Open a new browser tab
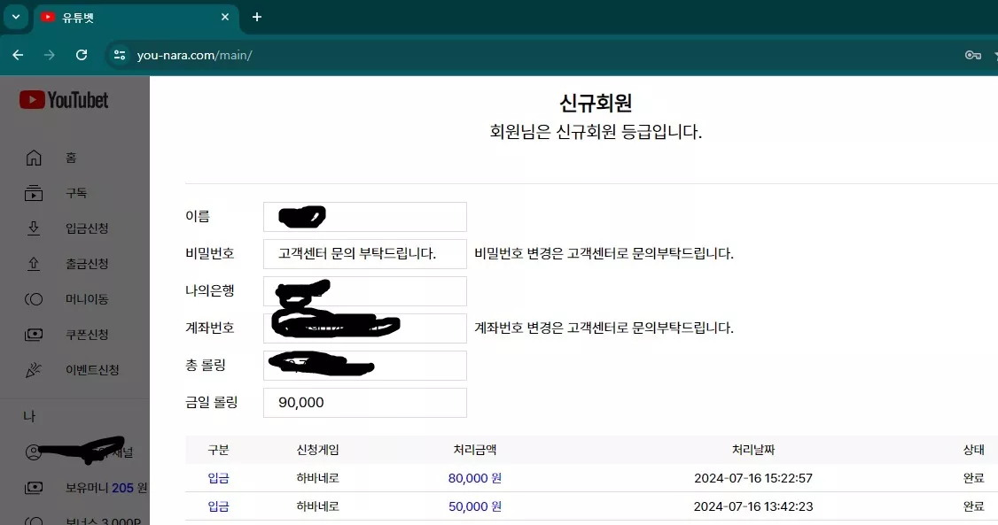Screen dimensions: 998x525 256,17
